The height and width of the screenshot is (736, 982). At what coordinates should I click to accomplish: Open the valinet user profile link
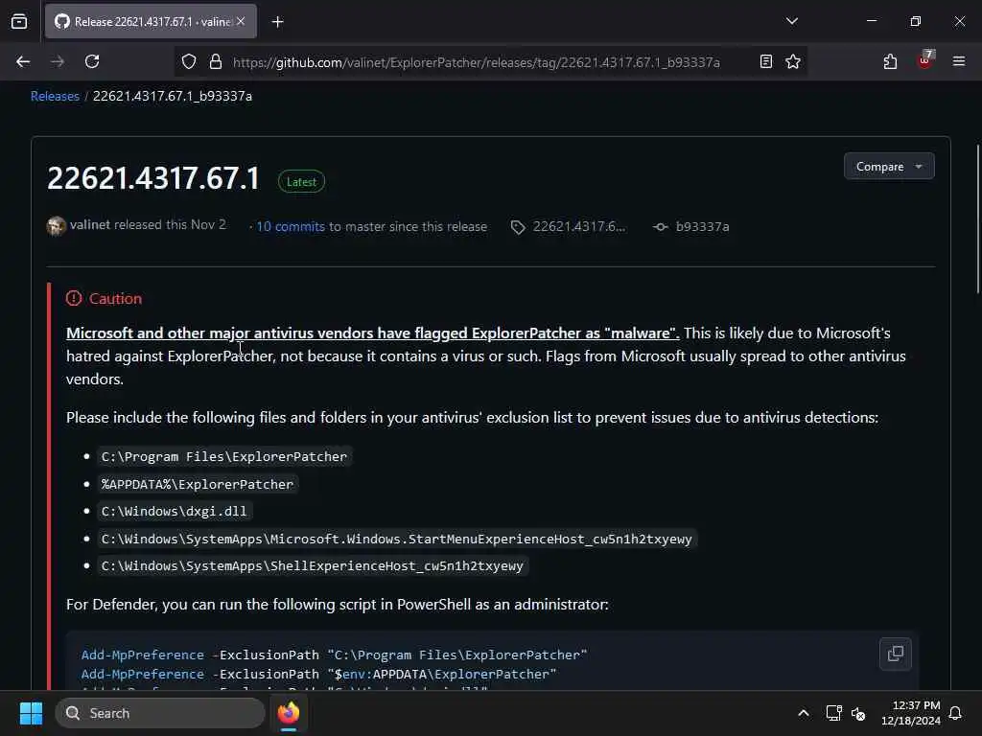click(90, 224)
